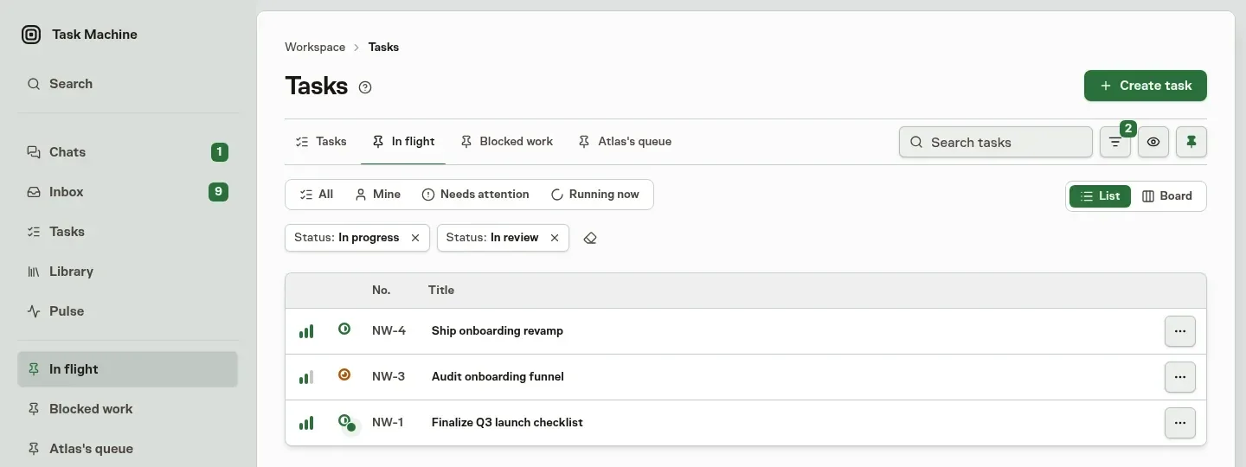This screenshot has height=467, width=1246.
Task: Click status icon for NW-4 row
Action: 344,329
